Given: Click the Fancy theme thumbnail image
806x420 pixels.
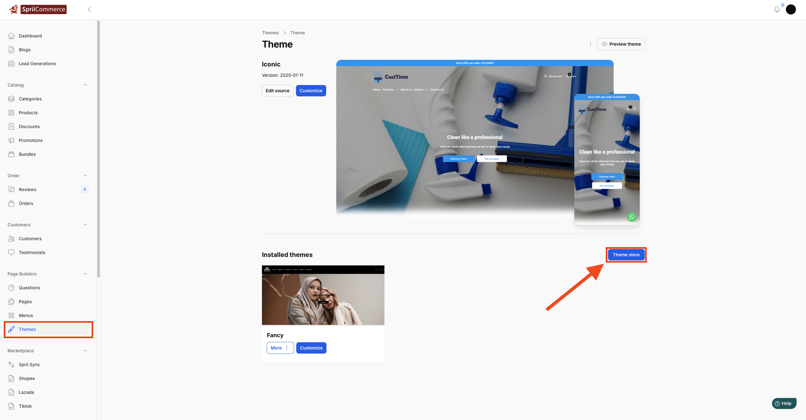Looking at the screenshot, I should [x=323, y=295].
